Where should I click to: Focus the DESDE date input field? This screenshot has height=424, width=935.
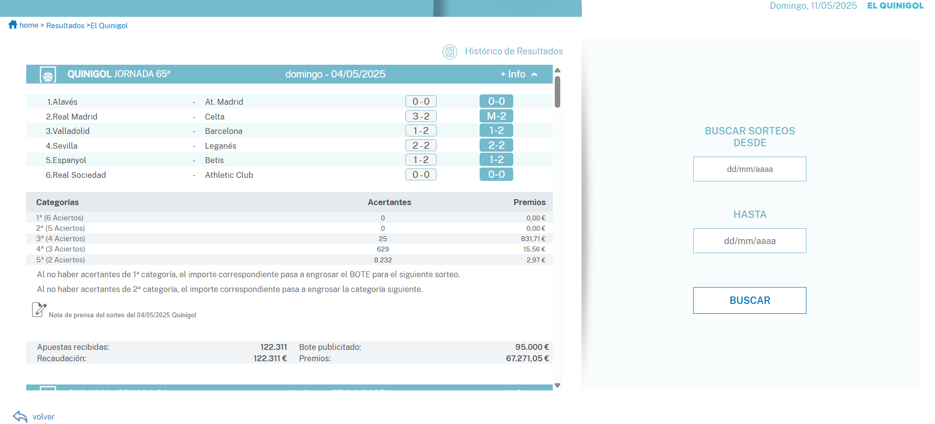[750, 169]
